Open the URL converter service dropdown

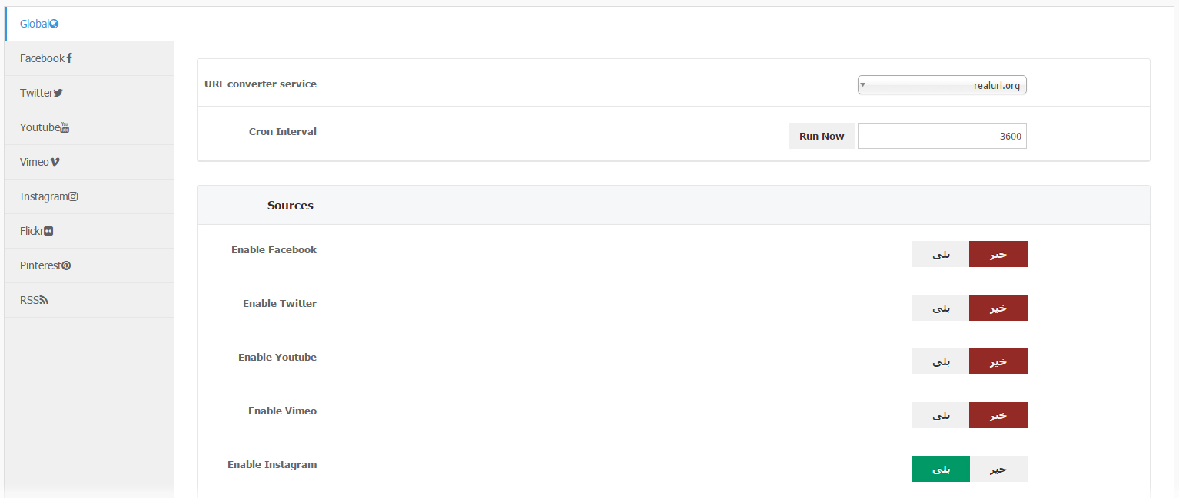[942, 85]
